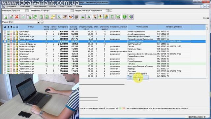Image resolution: width=211 pixels, height=119 pixels.
Task: Open the Документы menu
Action: point(11,7)
